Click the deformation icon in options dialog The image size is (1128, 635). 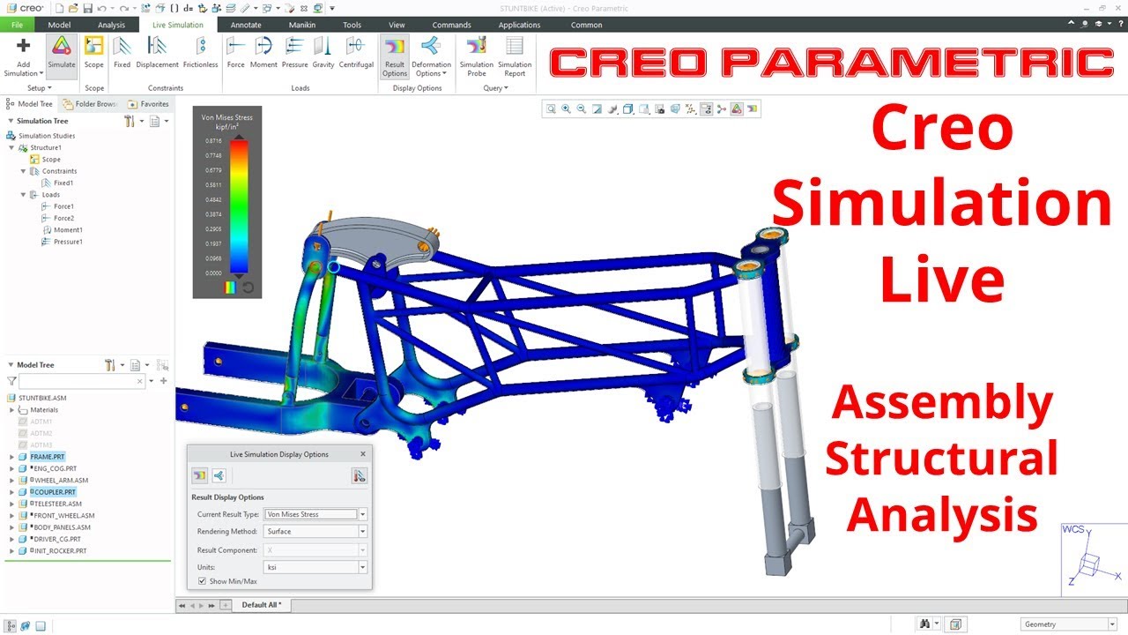coord(219,476)
